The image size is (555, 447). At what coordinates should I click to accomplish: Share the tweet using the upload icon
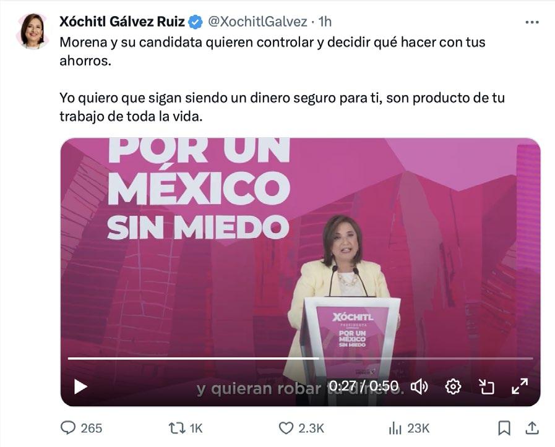coord(532,428)
